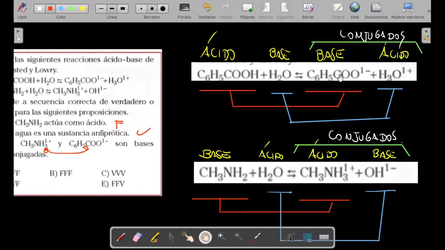Click answer option "C) VVV"

(113, 173)
